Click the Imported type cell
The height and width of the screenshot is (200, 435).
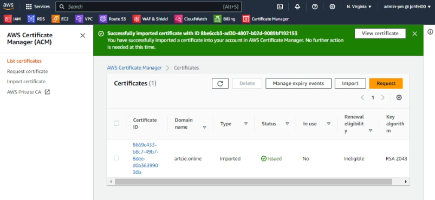coord(230,159)
